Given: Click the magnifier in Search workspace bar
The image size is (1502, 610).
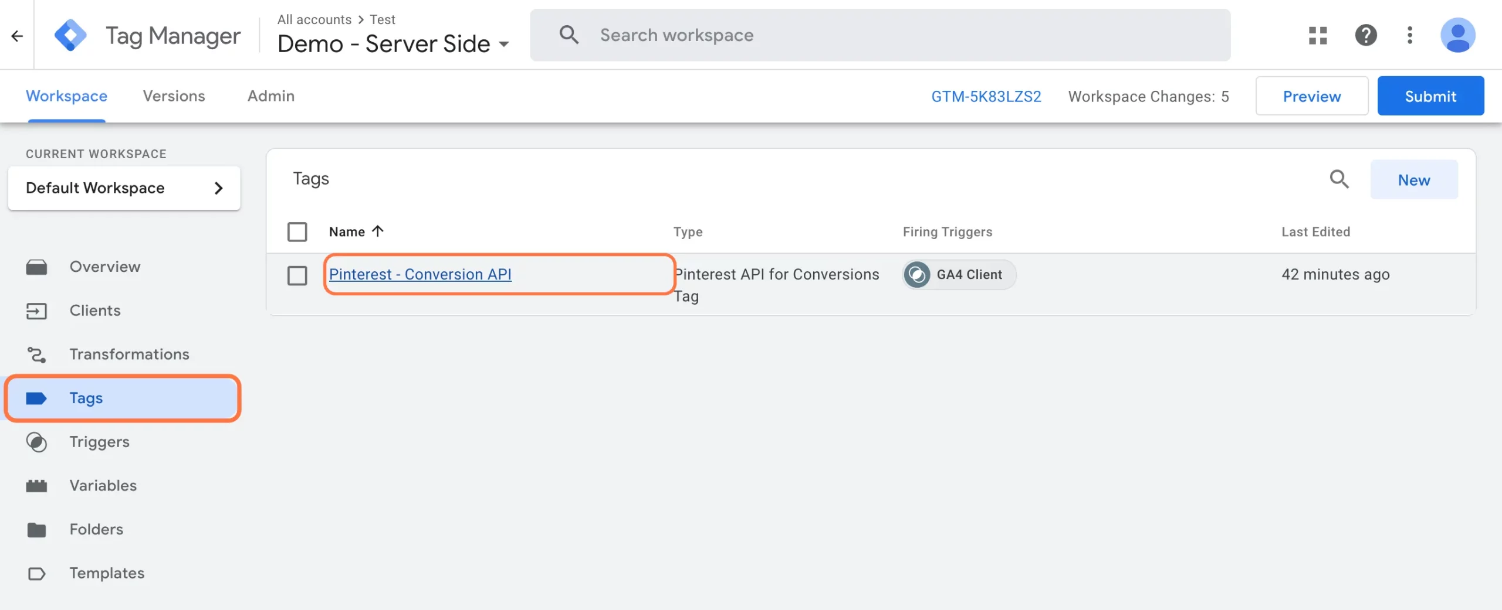Looking at the screenshot, I should 569,35.
